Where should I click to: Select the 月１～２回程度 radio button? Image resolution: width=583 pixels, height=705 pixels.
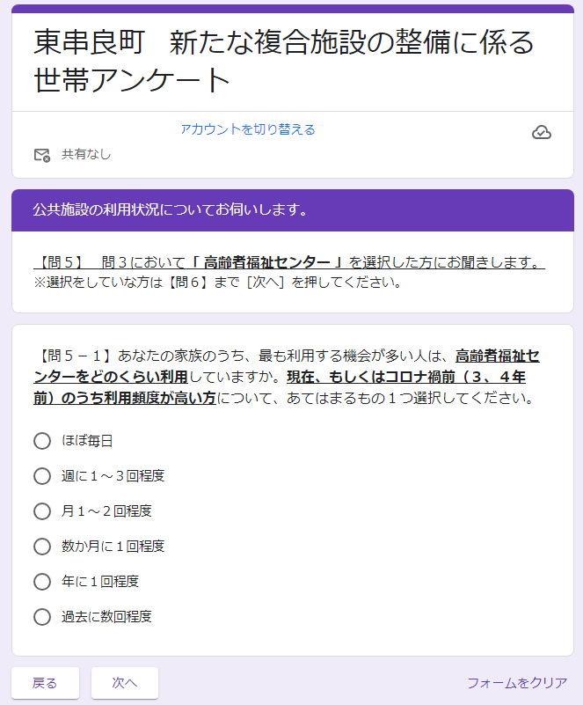(42, 511)
